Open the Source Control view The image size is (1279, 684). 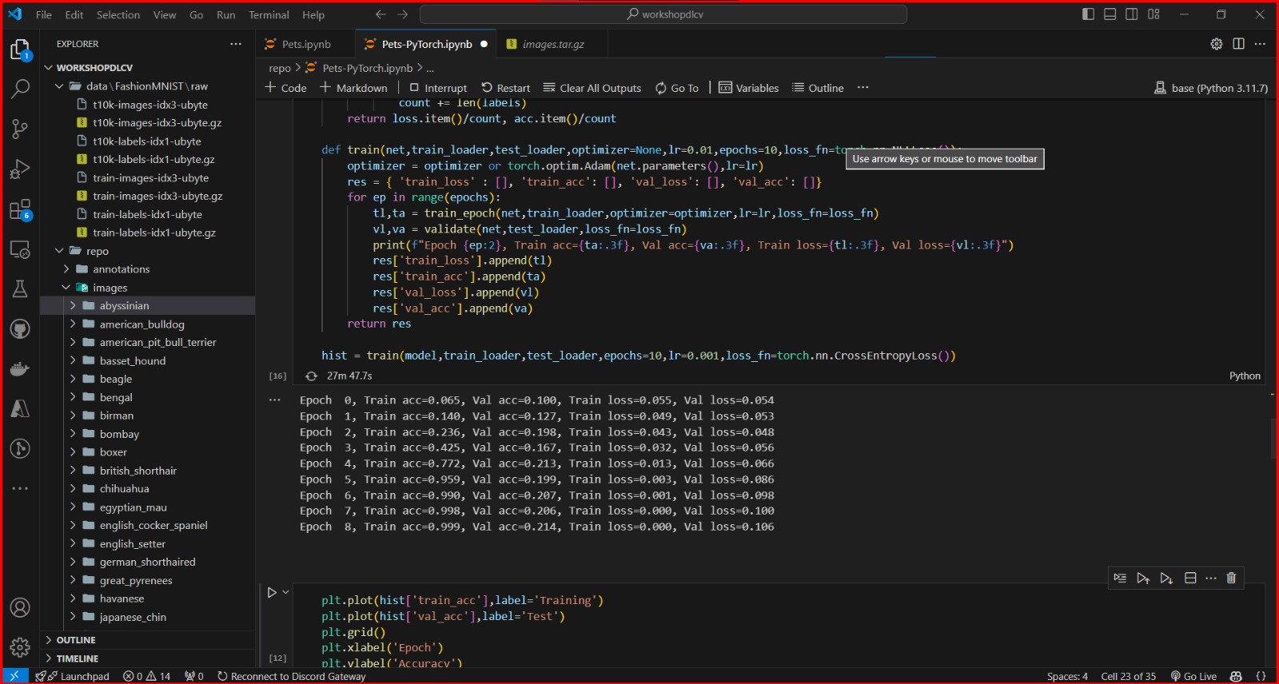pyautogui.click(x=20, y=129)
